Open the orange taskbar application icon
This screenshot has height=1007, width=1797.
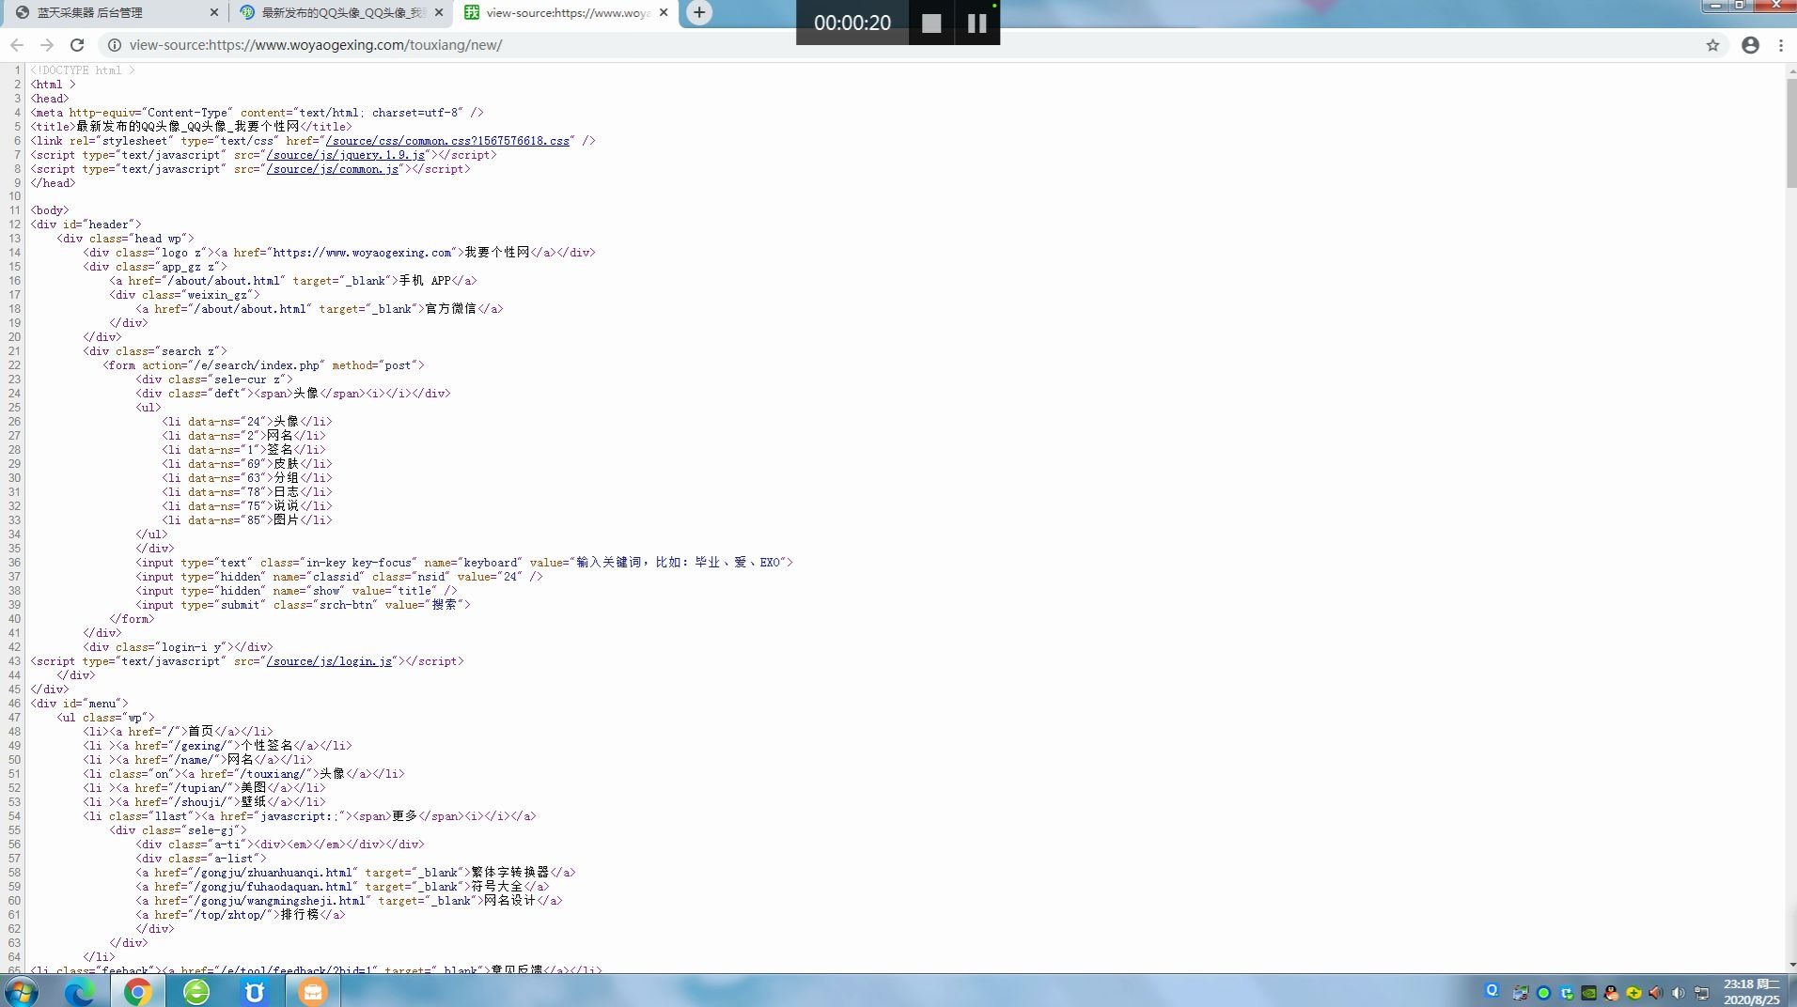[x=313, y=991]
